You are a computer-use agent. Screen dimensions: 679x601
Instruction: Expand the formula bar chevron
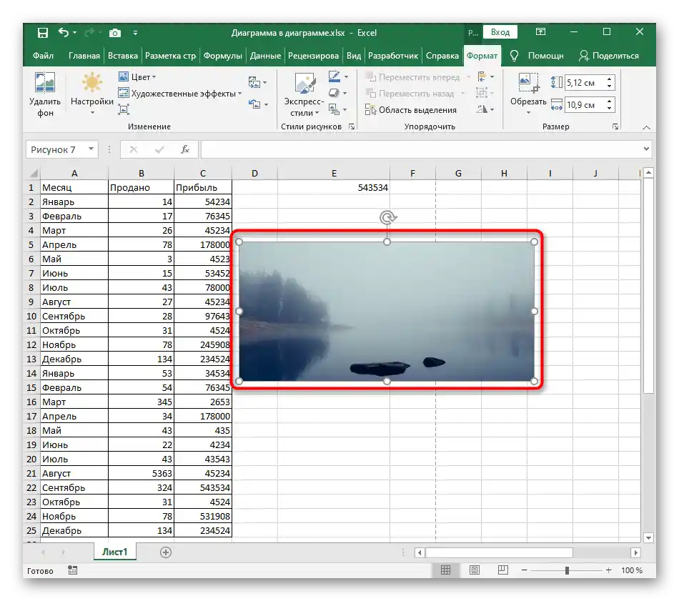646,149
